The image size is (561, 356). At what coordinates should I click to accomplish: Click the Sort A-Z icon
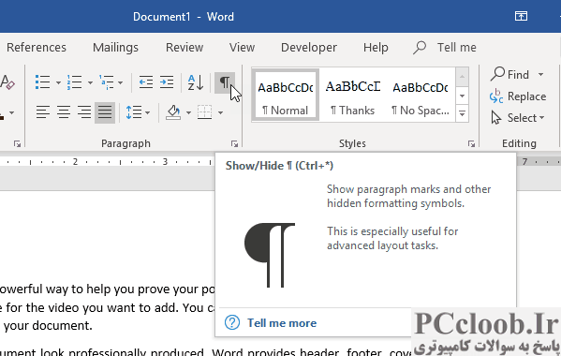pyautogui.click(x=196, y=82)
